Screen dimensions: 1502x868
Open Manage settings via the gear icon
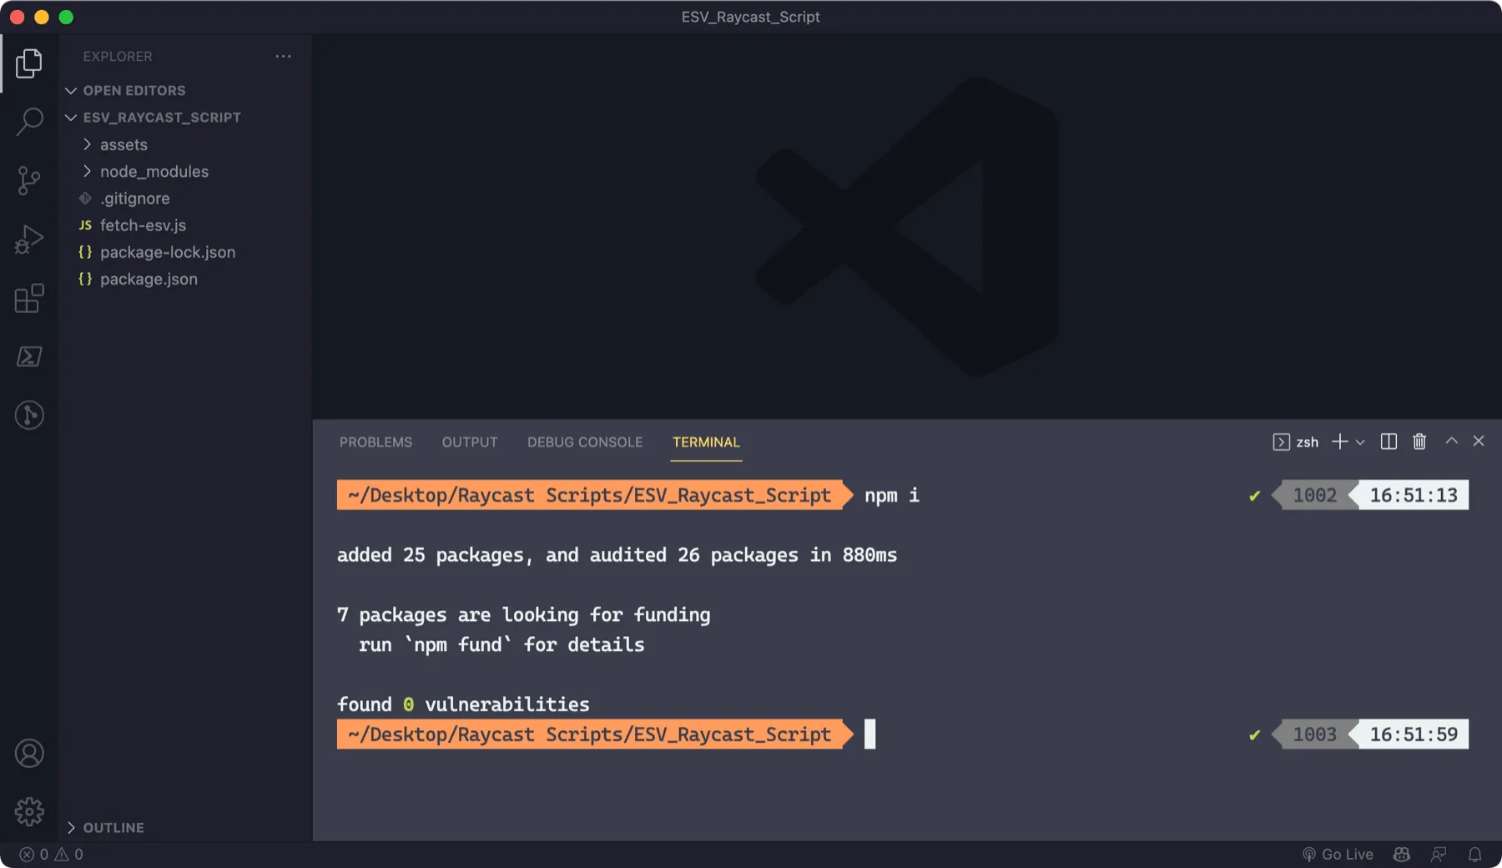pyautogui.click(x=29, y=810)
